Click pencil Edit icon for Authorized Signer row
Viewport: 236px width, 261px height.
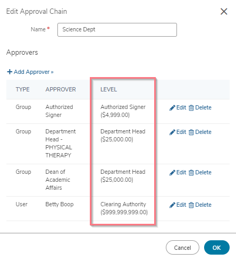(x=172, y=108)
